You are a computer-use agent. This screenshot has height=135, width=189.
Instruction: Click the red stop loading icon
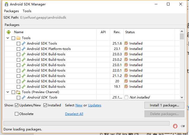(x=175, y=126)
